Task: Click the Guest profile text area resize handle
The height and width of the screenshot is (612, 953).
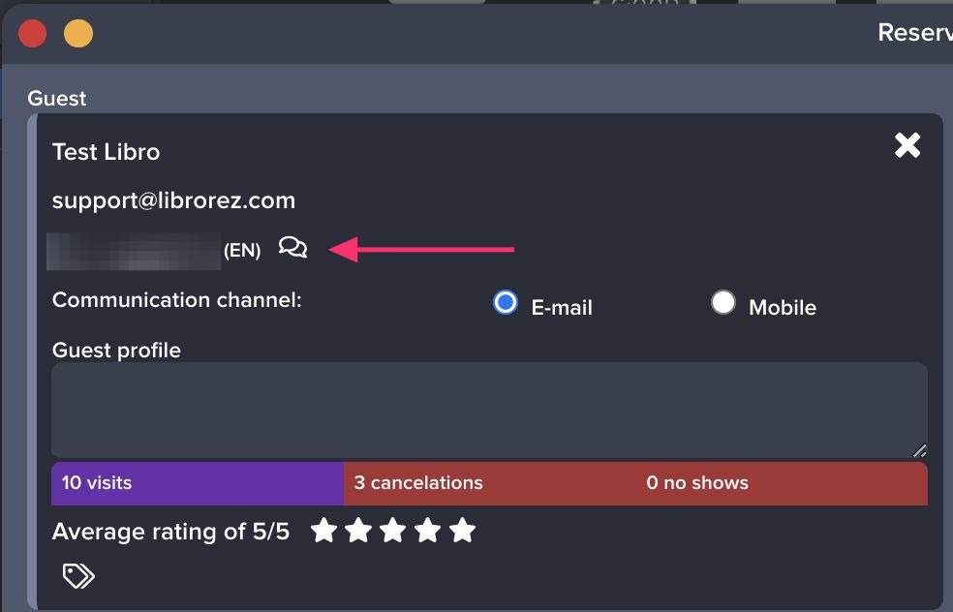Action: point(919,450)
